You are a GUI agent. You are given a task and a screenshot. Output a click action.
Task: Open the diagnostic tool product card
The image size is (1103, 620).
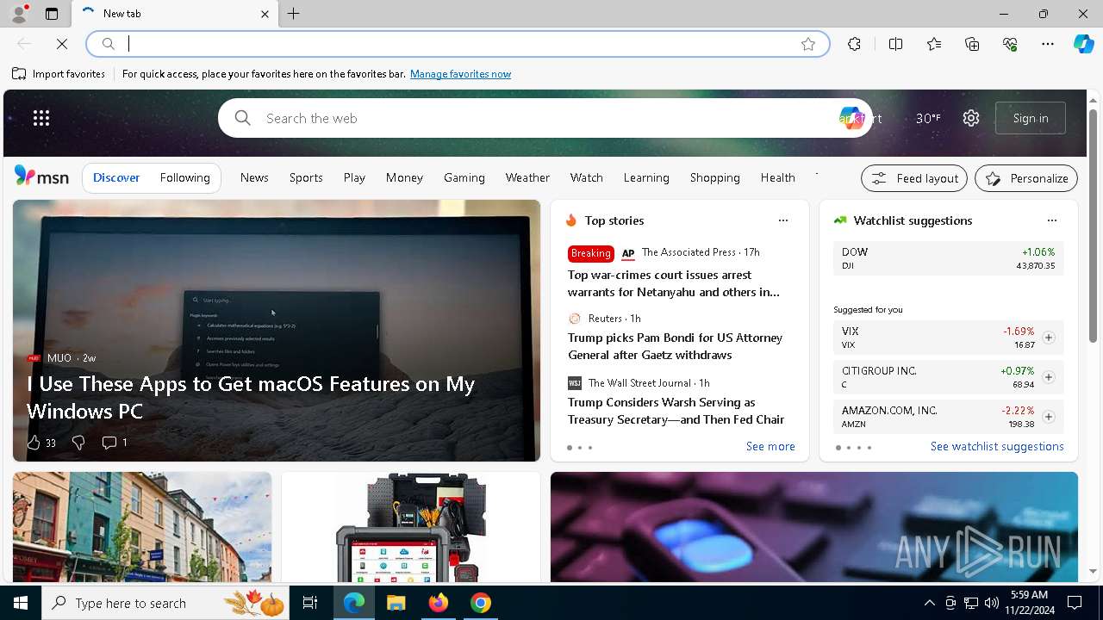411,527
